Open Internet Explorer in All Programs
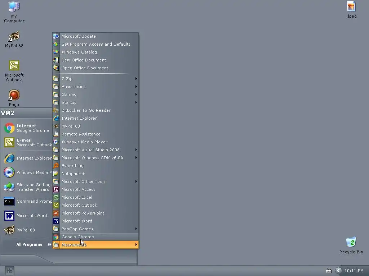The height and width of the screenshot is (276, 369). pos(95,118)
